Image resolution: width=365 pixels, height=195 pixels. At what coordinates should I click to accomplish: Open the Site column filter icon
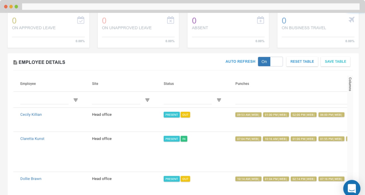[147, 100]
